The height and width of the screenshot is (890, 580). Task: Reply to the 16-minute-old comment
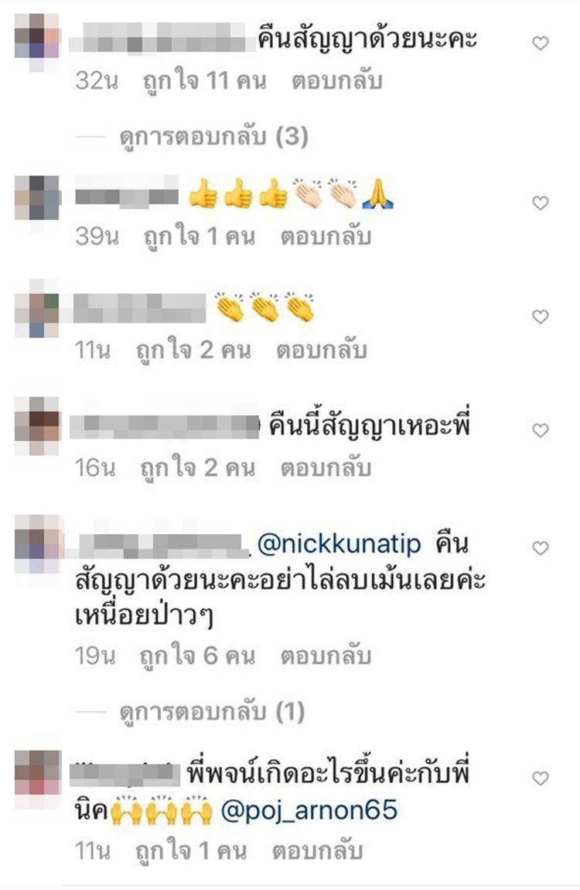click(326, 468)
